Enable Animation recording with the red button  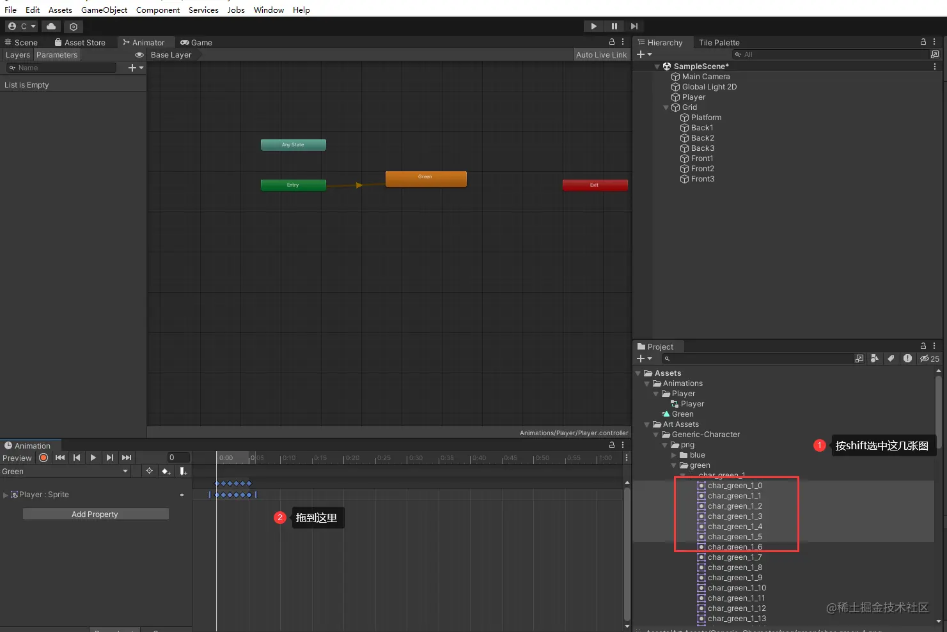pyautogui.click(x=43, y=458)
